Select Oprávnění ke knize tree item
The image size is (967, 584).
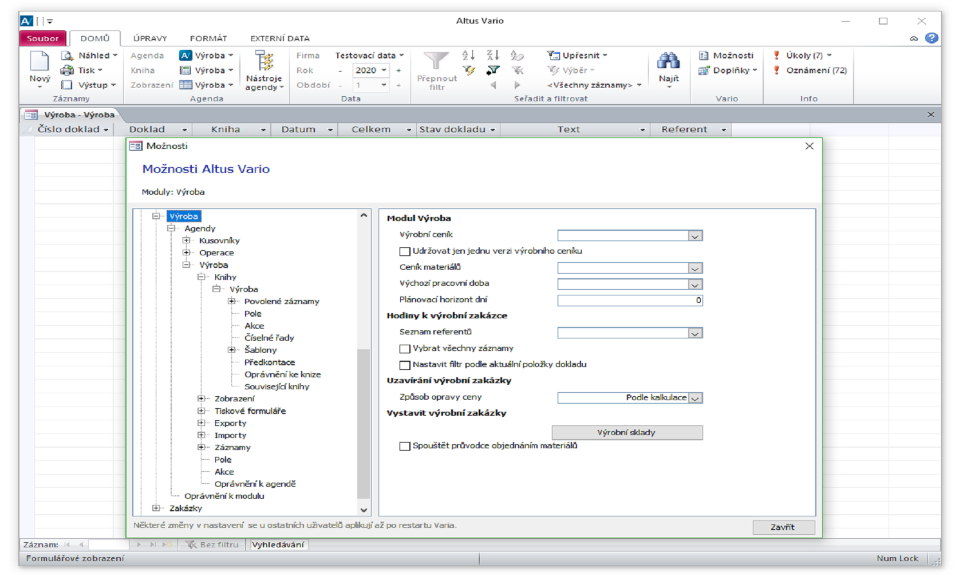(x=283, y=374)
